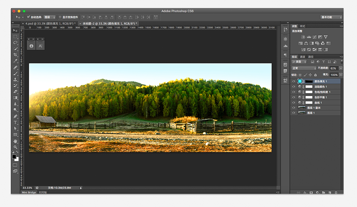This screenshot has width=357, height=207.
Task: Select the History Brush tool
Action: point(15,86)
